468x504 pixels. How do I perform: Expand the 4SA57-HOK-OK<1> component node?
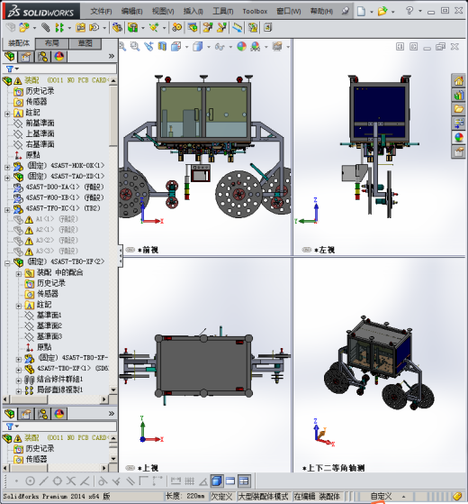click(x=7, y=167)
